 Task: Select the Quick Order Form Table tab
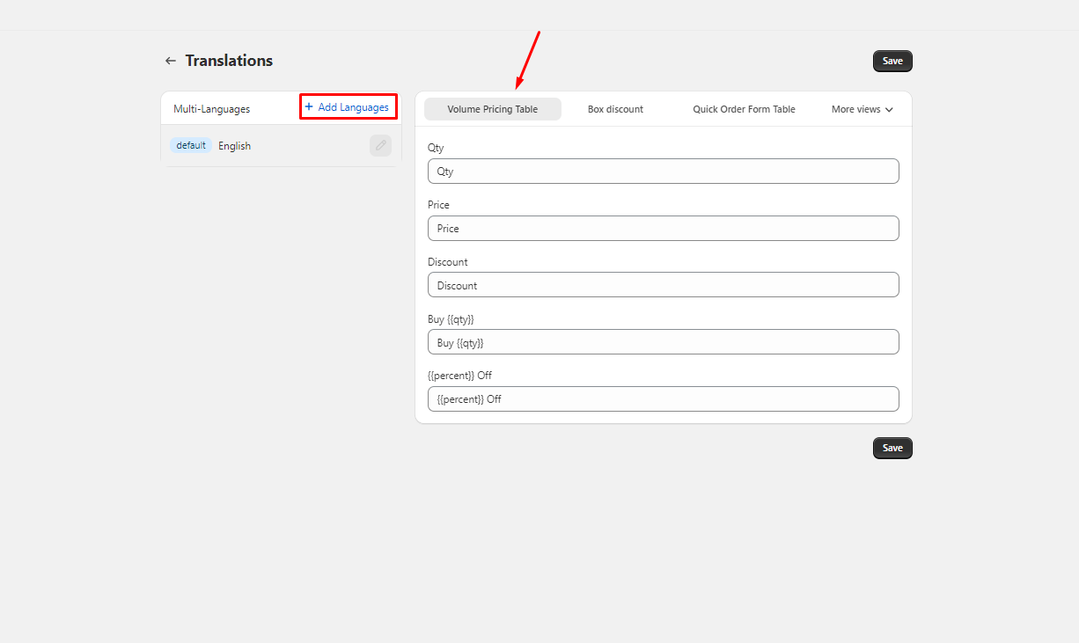(x=744, y=109)
